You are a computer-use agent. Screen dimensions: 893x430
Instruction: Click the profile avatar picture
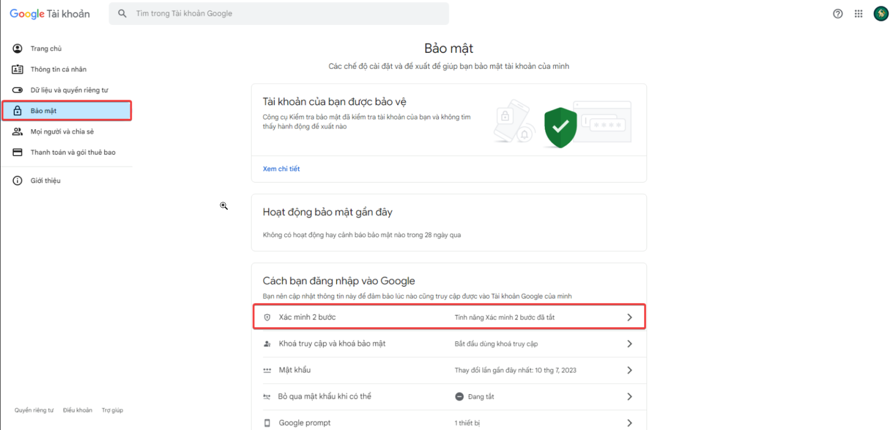tap(881, 14)
